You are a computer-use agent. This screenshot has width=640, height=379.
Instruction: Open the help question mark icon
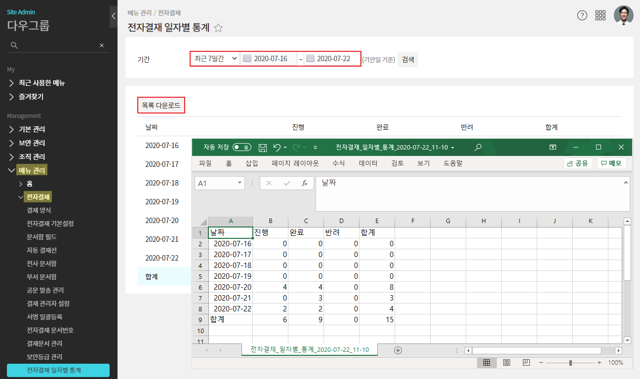coord(582,15)
